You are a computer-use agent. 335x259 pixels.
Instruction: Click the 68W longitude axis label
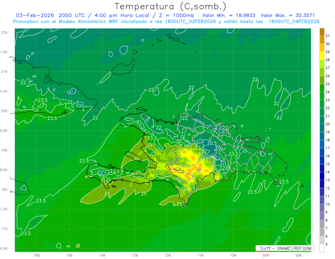pos(298,255)
